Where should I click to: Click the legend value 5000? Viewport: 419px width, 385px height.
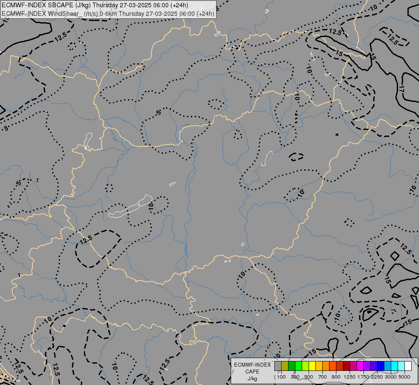[x=404, y=377]
